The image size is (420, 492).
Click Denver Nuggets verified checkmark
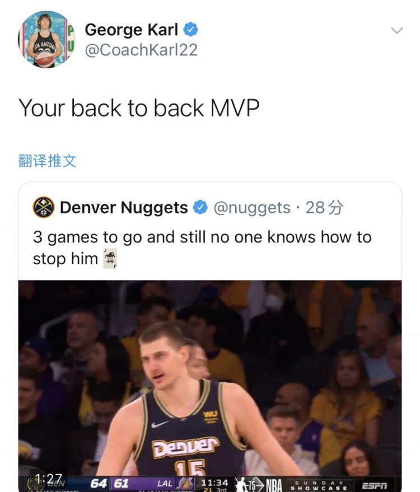click(200, 208)
